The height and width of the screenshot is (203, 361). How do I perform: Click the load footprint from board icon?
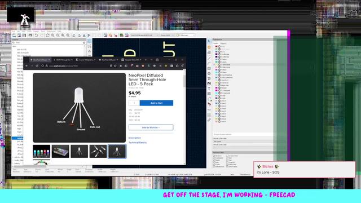pos(122,35)
